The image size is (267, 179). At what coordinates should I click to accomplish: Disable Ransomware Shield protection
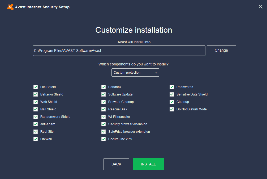(x=36, y=116)
